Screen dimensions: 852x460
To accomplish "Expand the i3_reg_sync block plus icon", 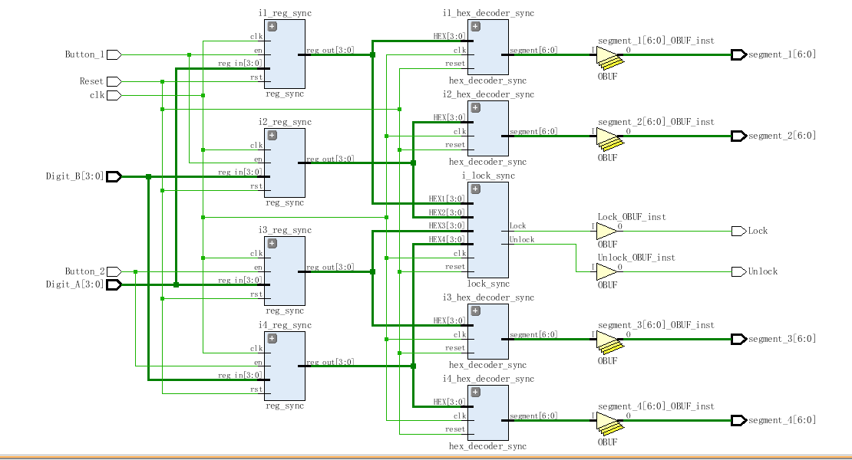I will pyautogui.click(x=272, y=244).
